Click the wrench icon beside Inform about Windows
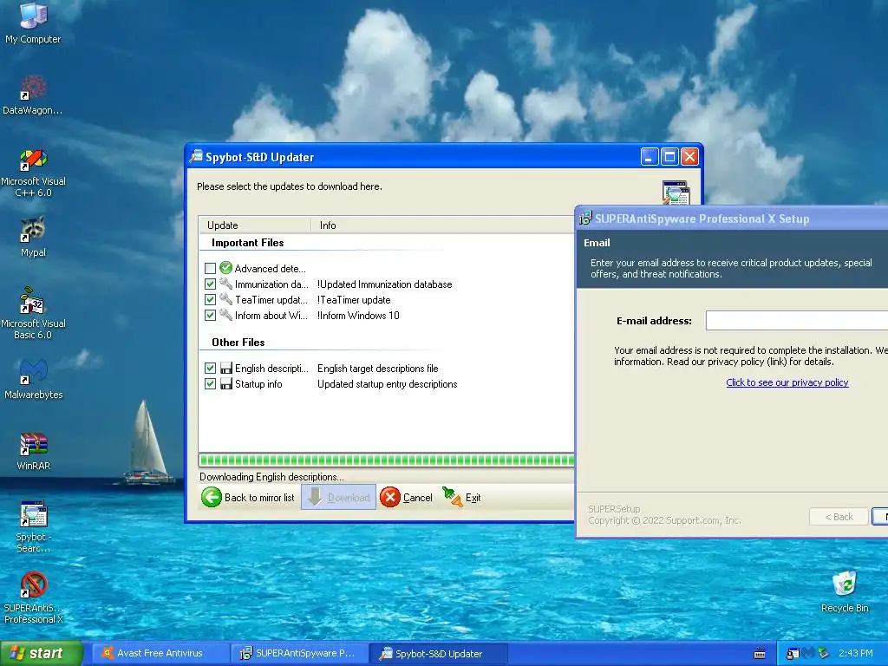 (x=226, y=315)
